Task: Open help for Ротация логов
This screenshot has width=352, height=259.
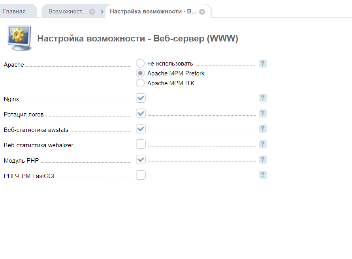Action: (263, 113)
